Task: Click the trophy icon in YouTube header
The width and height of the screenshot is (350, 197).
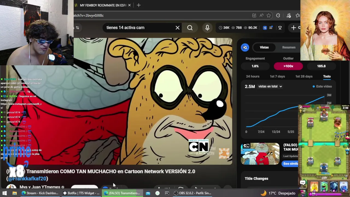Action: tap(280, 28)
